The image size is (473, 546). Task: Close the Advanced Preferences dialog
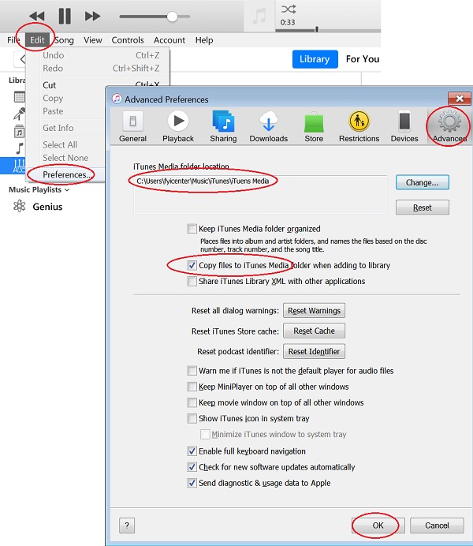[460, 99]
